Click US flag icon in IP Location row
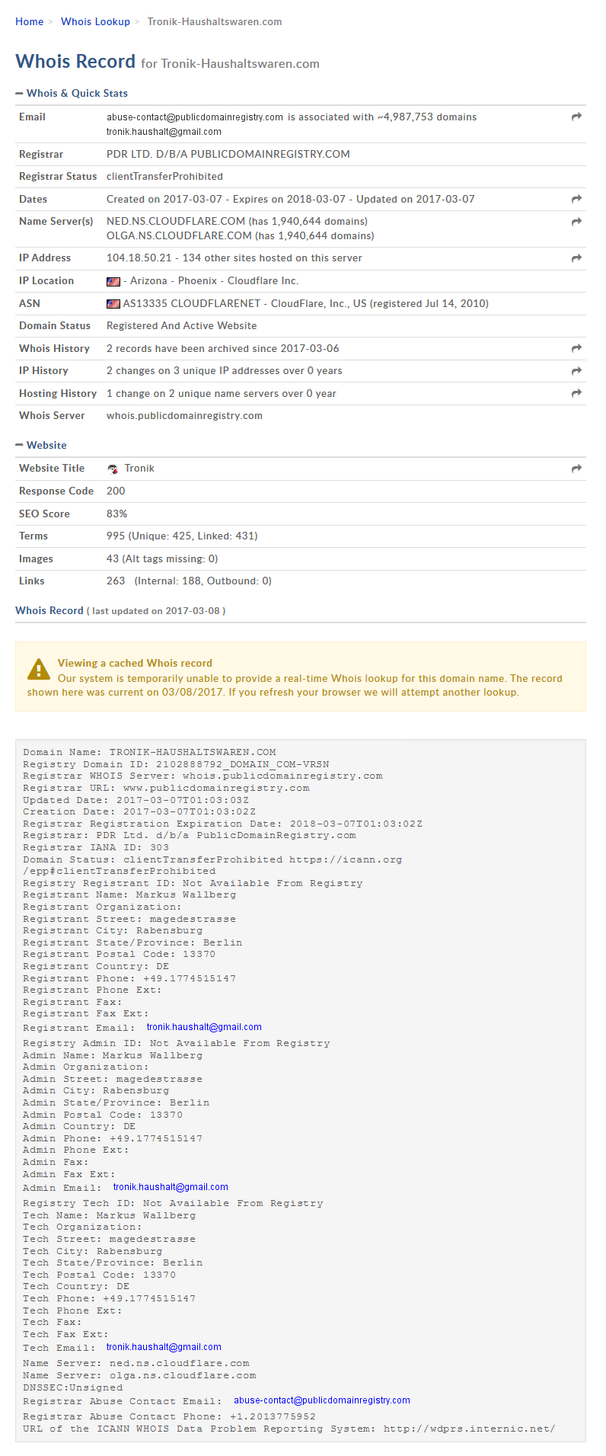This screenshot has height=1456, width=606. pos(113,281)
